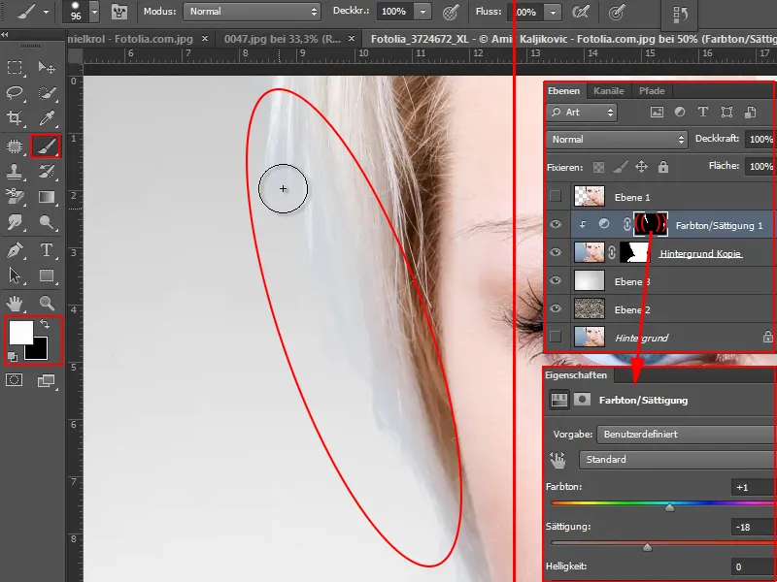
Task: Select the Spot Healing Brush tool
Action: [15, 146]
